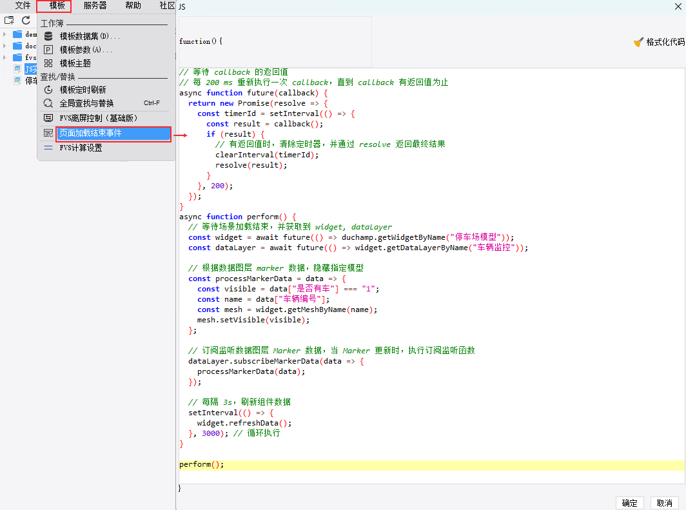The width and height of the screenshot is (686, 510).
Task: Open the 服务器 menu
Action: click(95, 6)
